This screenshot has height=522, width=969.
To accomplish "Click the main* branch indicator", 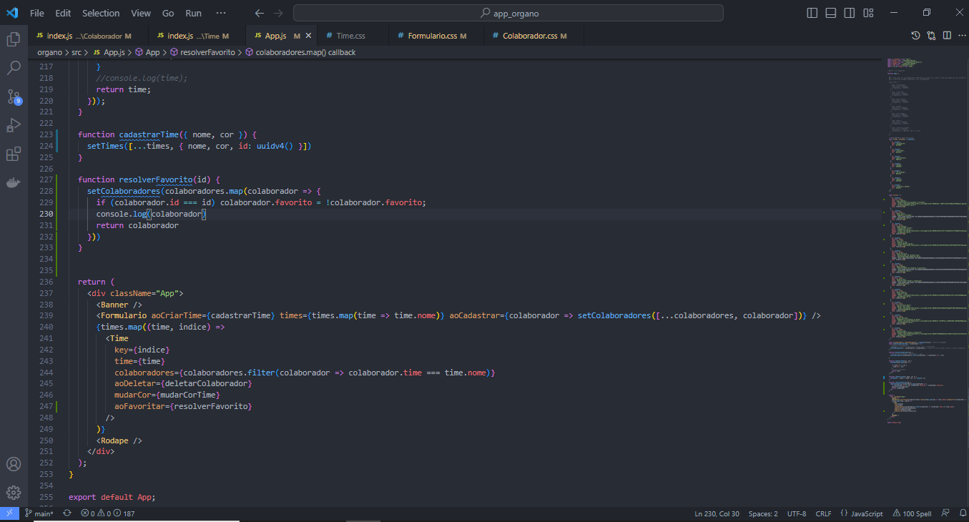I will pyautogui.click(x=39, y=513).
